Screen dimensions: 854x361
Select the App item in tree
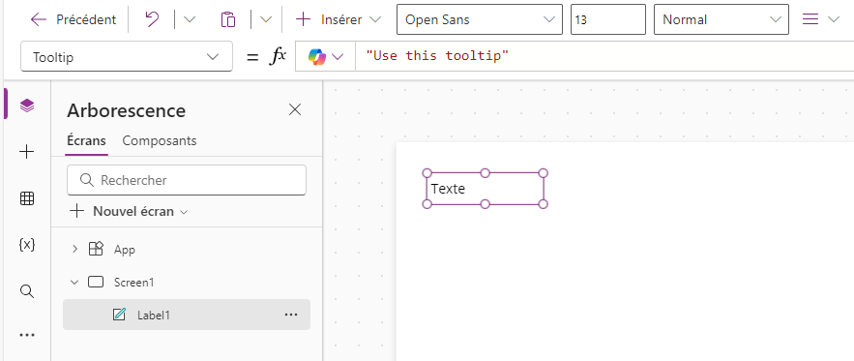(x=124, y=249)
